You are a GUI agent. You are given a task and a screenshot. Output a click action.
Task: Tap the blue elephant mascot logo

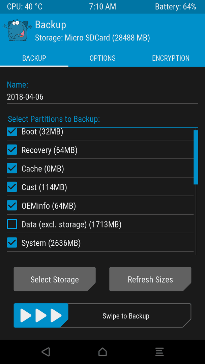pyautogui.click(x=17, y=30)
